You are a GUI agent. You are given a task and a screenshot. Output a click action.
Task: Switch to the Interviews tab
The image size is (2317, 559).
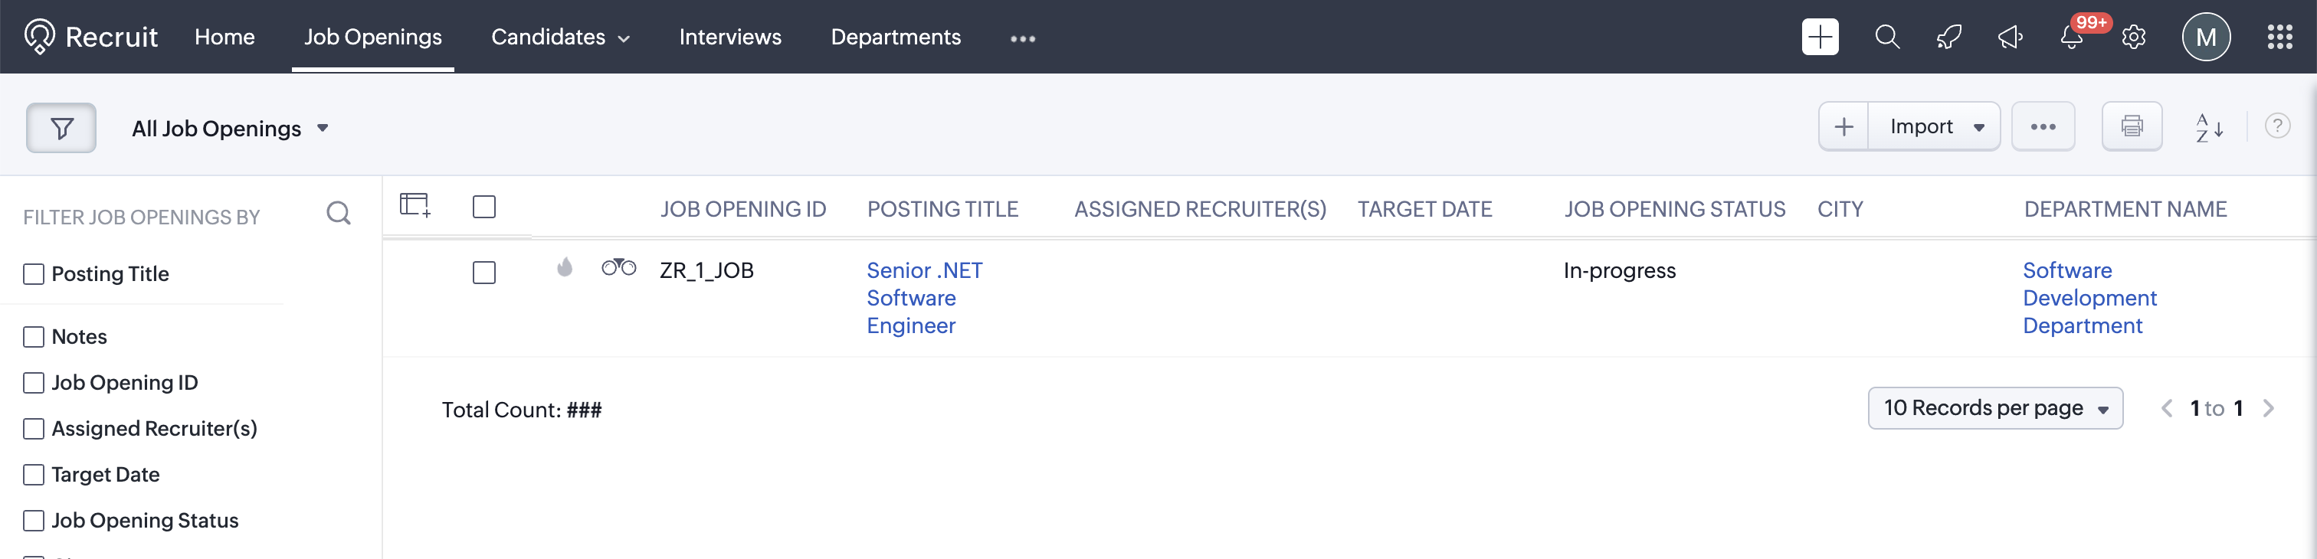tap(729, 37)
